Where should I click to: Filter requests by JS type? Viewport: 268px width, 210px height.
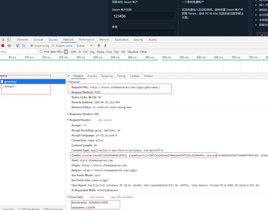[x=80, y=52]
